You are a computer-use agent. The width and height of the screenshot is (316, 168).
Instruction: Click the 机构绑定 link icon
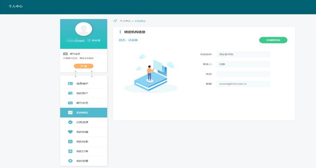70,113
